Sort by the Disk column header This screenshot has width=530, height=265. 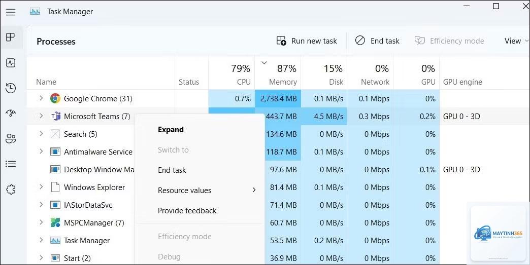pos(324,73)
